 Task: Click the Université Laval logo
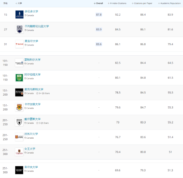pos(19,137)
